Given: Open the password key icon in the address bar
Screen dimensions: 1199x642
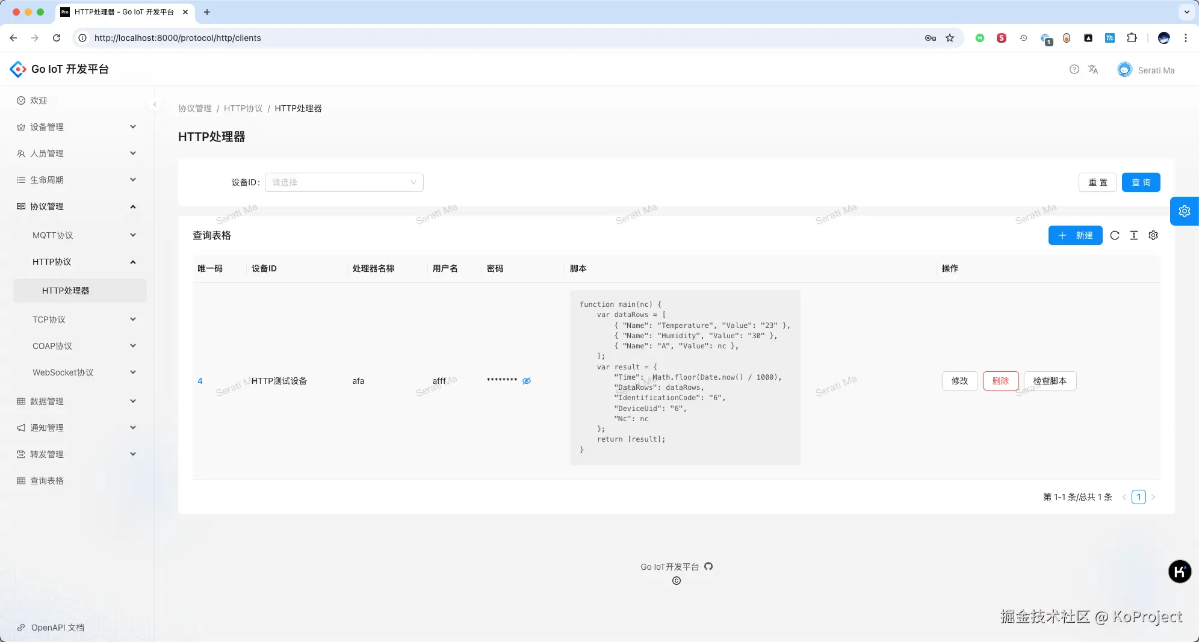Looking at the screenshot, I should coord(931,38).
